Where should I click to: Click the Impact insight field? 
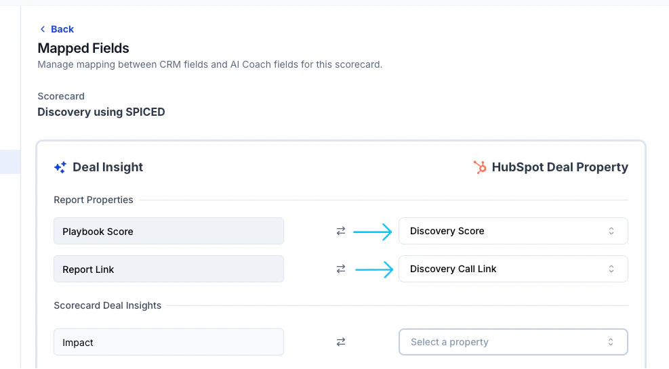click(169, 342)
